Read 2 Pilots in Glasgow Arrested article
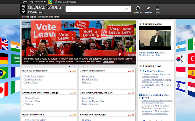Image resolution: width=195 pixels, height=121 pixels. click(156, 75)
